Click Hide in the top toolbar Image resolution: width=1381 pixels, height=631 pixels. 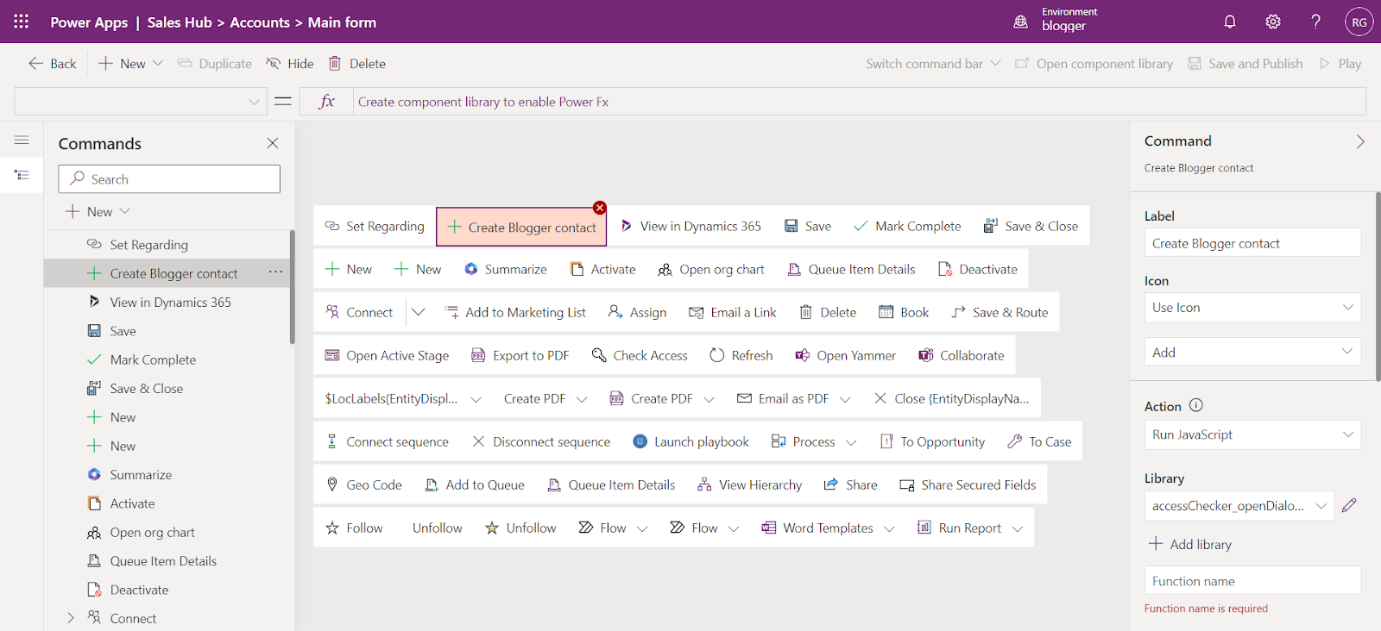click(290, 64)
